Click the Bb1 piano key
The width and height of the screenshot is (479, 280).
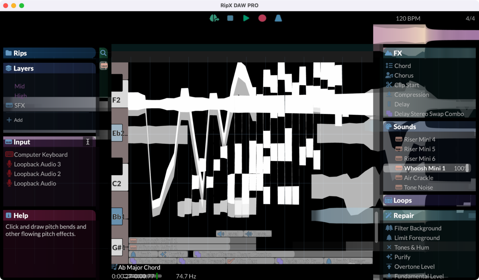click(x=117, y=217)
